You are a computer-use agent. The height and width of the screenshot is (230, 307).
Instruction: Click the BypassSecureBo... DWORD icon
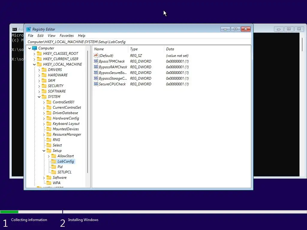96,72
